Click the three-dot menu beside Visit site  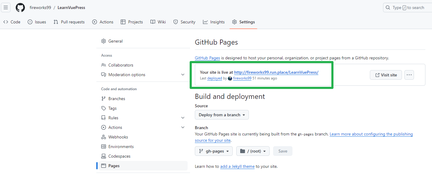(409, 75)
